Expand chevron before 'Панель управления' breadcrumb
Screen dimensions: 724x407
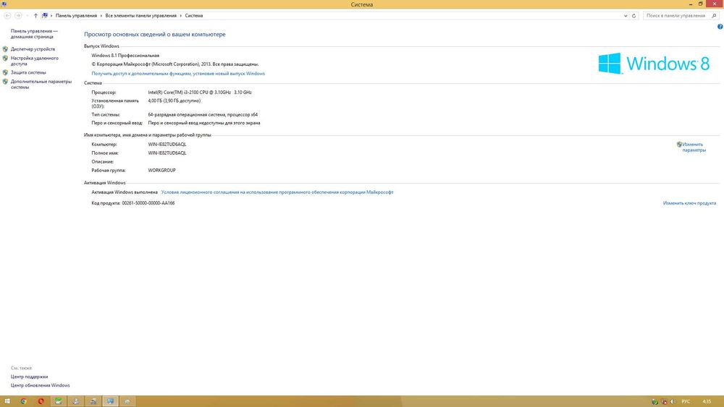51,16
